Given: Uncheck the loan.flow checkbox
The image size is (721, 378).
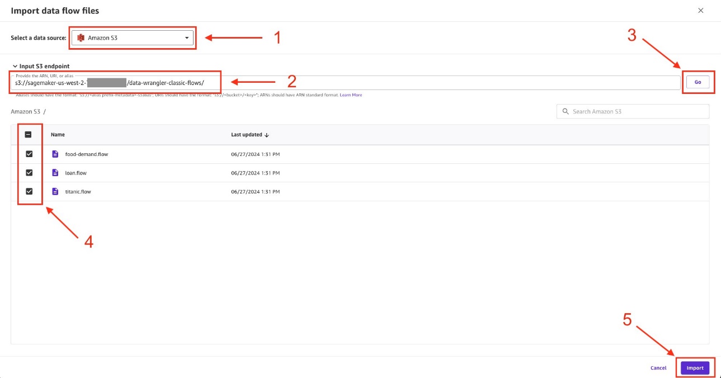Looking at the screenshot, I should [29, 173].
